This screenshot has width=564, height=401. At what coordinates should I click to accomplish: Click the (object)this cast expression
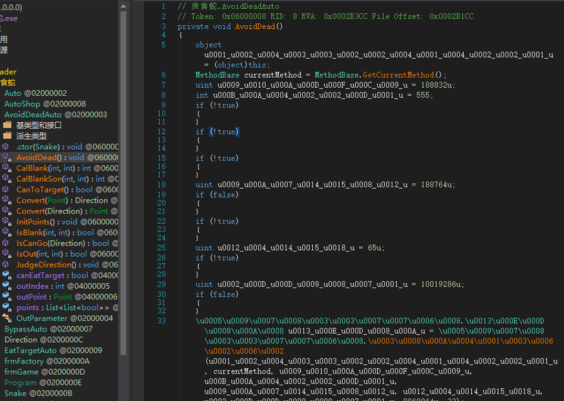click(240, 65)
